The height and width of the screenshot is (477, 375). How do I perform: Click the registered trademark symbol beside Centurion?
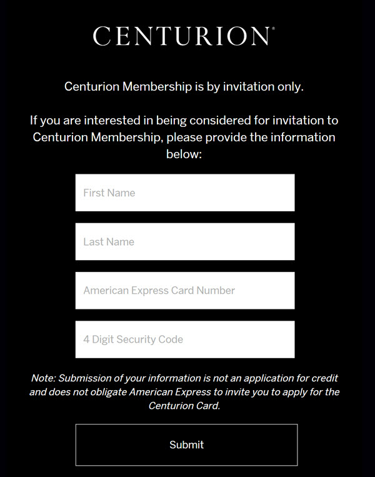click(x=273, y=28)
